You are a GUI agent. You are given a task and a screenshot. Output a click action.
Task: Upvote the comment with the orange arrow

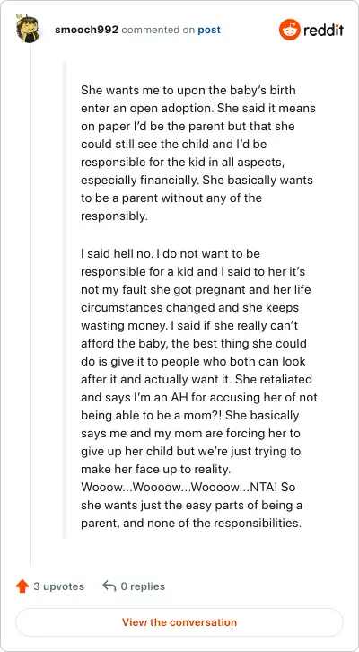22,586
